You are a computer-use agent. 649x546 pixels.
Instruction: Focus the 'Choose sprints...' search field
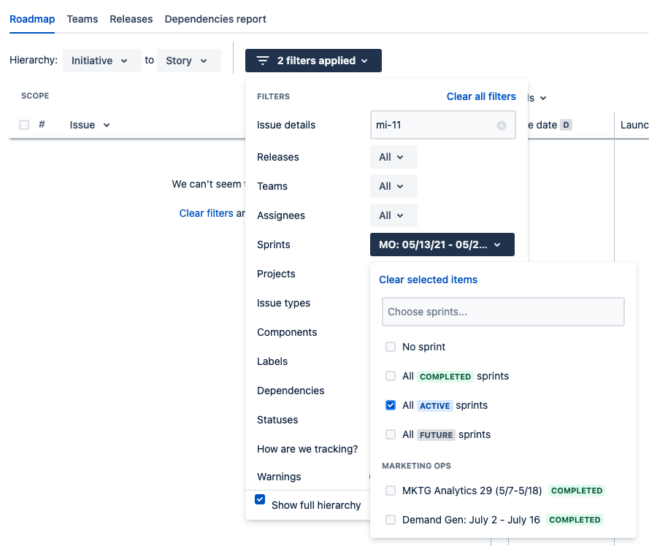[x=503, y=312]
